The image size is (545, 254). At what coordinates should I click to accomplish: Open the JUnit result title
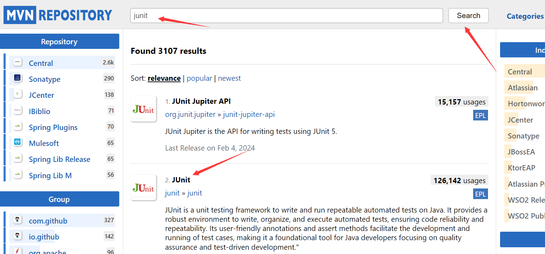click(181, 180)
